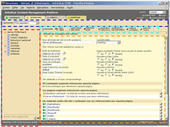Click PUBLICA LA PAGINA toolbar icon
Screen dimensions: 170x127
pos(127,29)
